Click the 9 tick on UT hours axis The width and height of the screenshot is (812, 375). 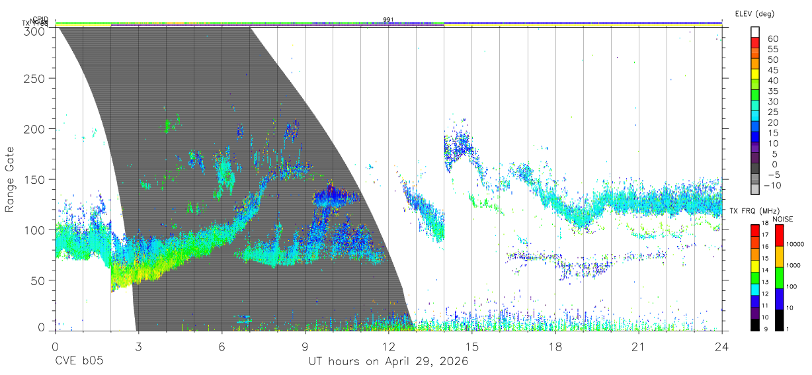tap(305, 346)
